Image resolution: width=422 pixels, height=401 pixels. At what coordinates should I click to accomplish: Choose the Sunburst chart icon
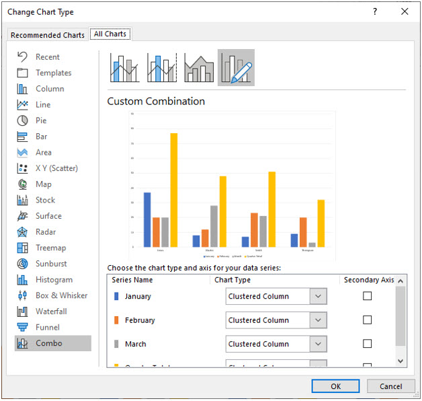pyautogui.click(x=22, y=264)
